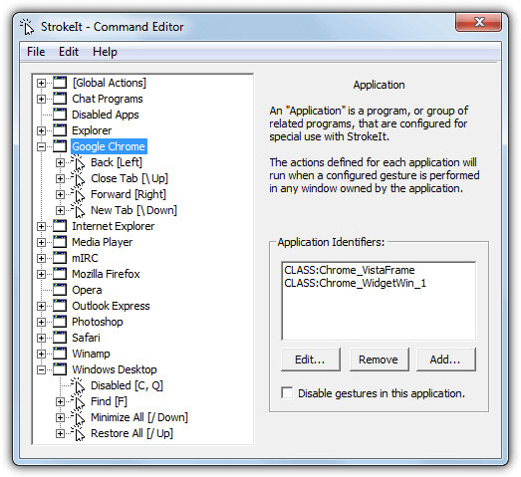The image size is (521, 477).
Task: Click the Forward [Right] gesture icon
Action: [78, 194]
